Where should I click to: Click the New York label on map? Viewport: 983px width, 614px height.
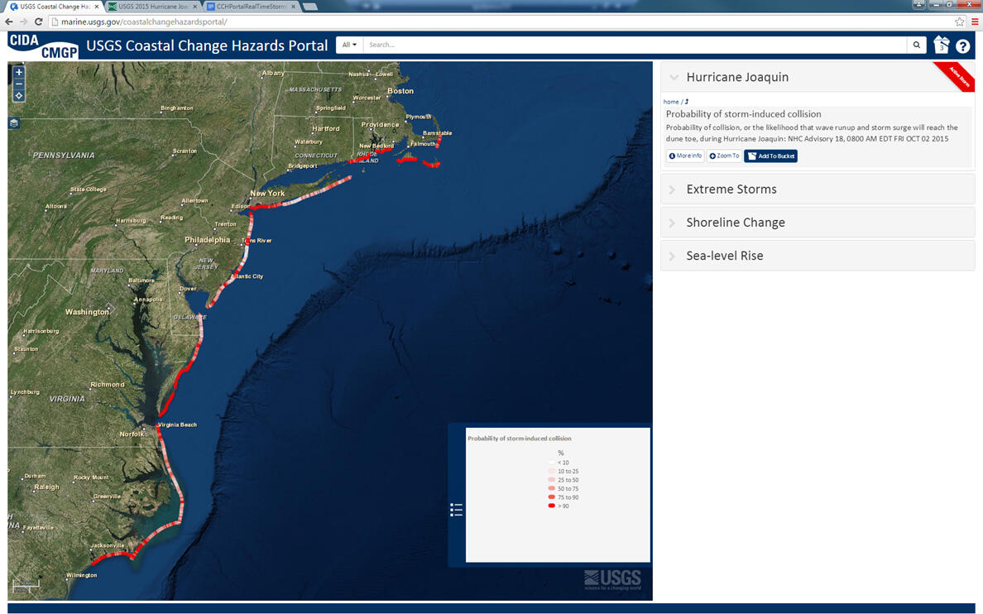(268, 193)
